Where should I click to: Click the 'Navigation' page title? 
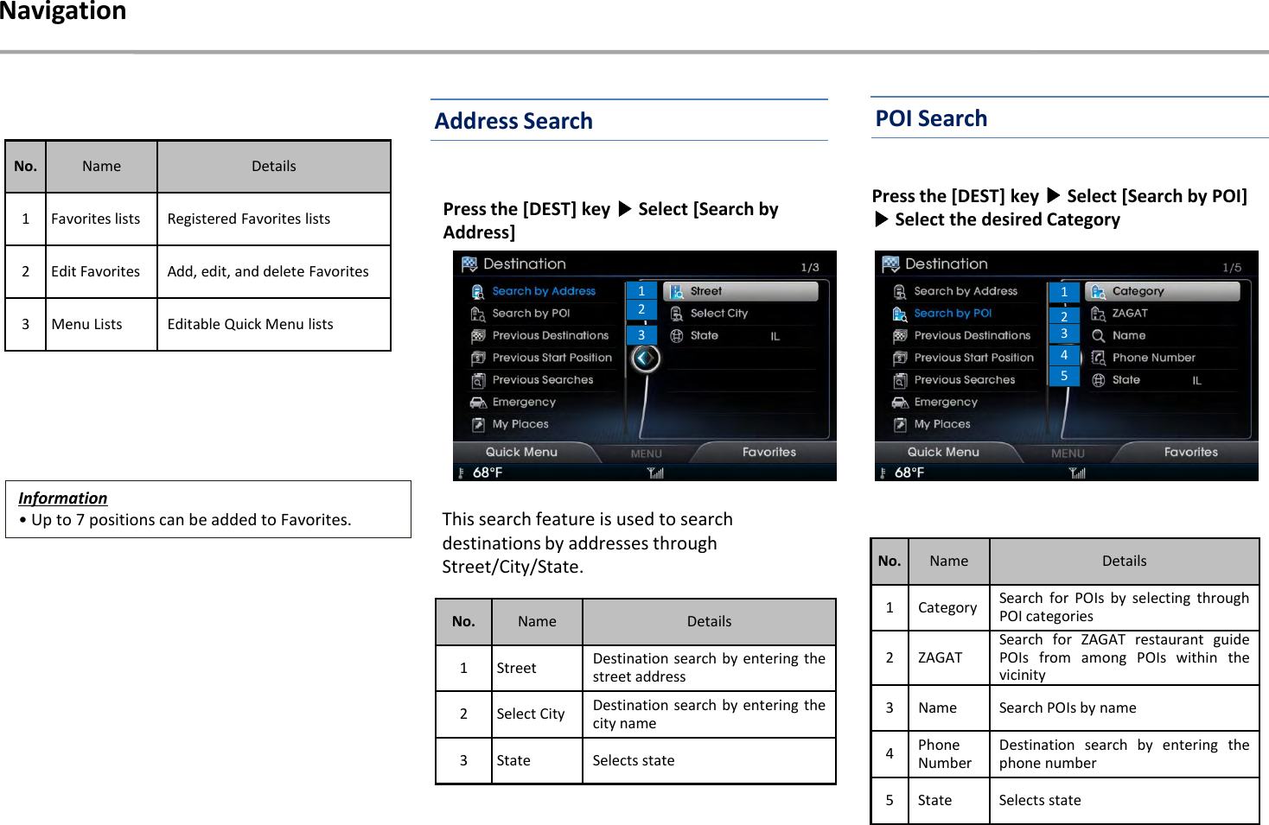(63, 11)
